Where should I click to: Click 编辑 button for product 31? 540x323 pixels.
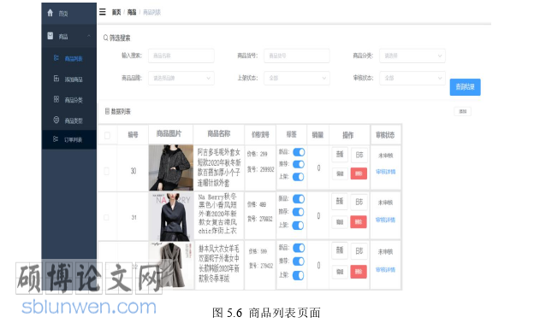(x=340, y=222)
